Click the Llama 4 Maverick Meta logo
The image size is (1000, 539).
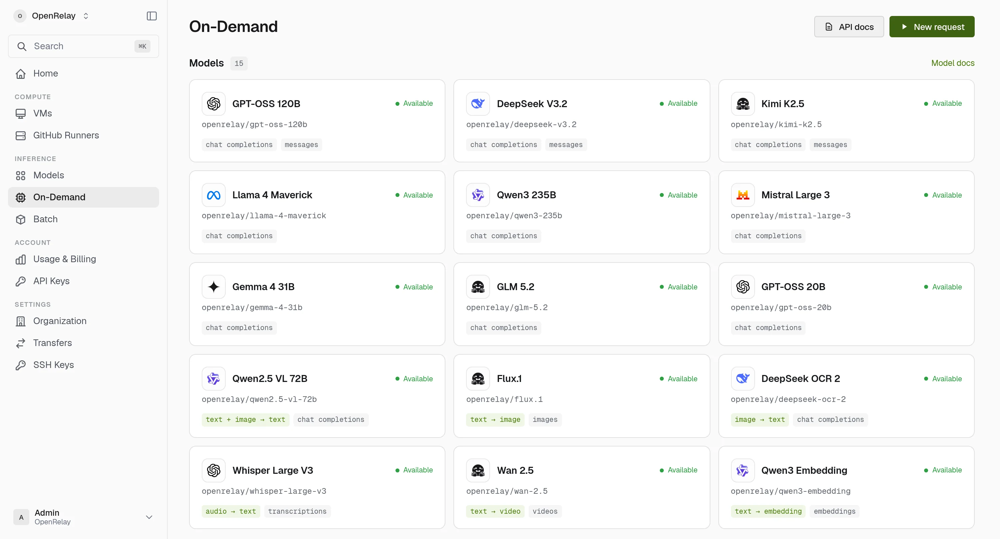click(213, 195)
